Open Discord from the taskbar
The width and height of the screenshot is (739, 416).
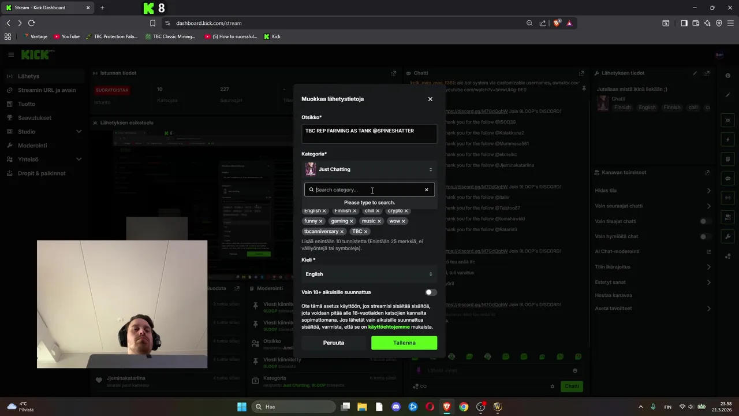[396, 407]
